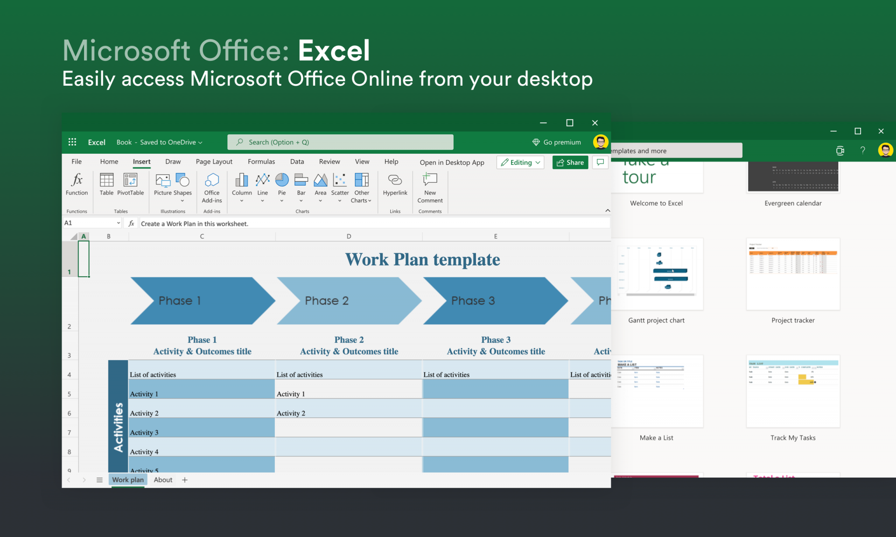Insert a Table

click(x=106, y=184)
